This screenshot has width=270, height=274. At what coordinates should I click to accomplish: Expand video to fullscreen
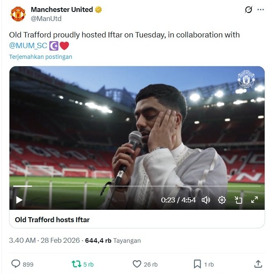tap(254, 200)
